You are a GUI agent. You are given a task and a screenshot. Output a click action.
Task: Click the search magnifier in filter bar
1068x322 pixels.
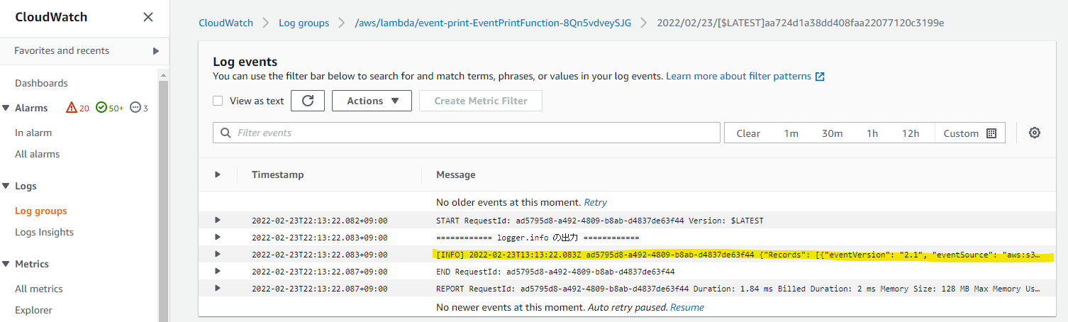226,133
